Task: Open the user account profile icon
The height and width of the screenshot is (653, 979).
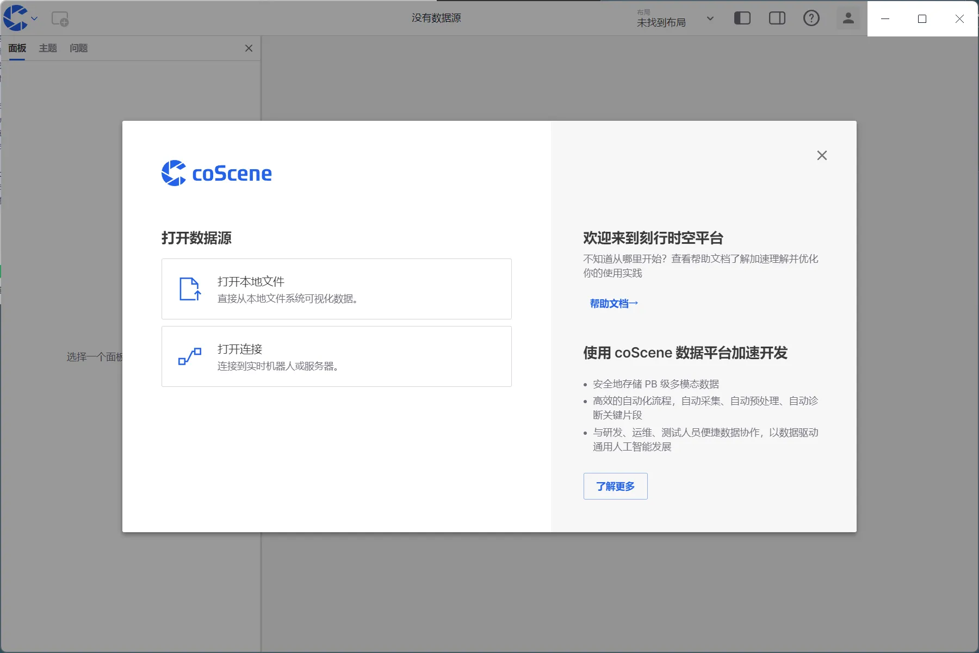Action: point(848,19)
